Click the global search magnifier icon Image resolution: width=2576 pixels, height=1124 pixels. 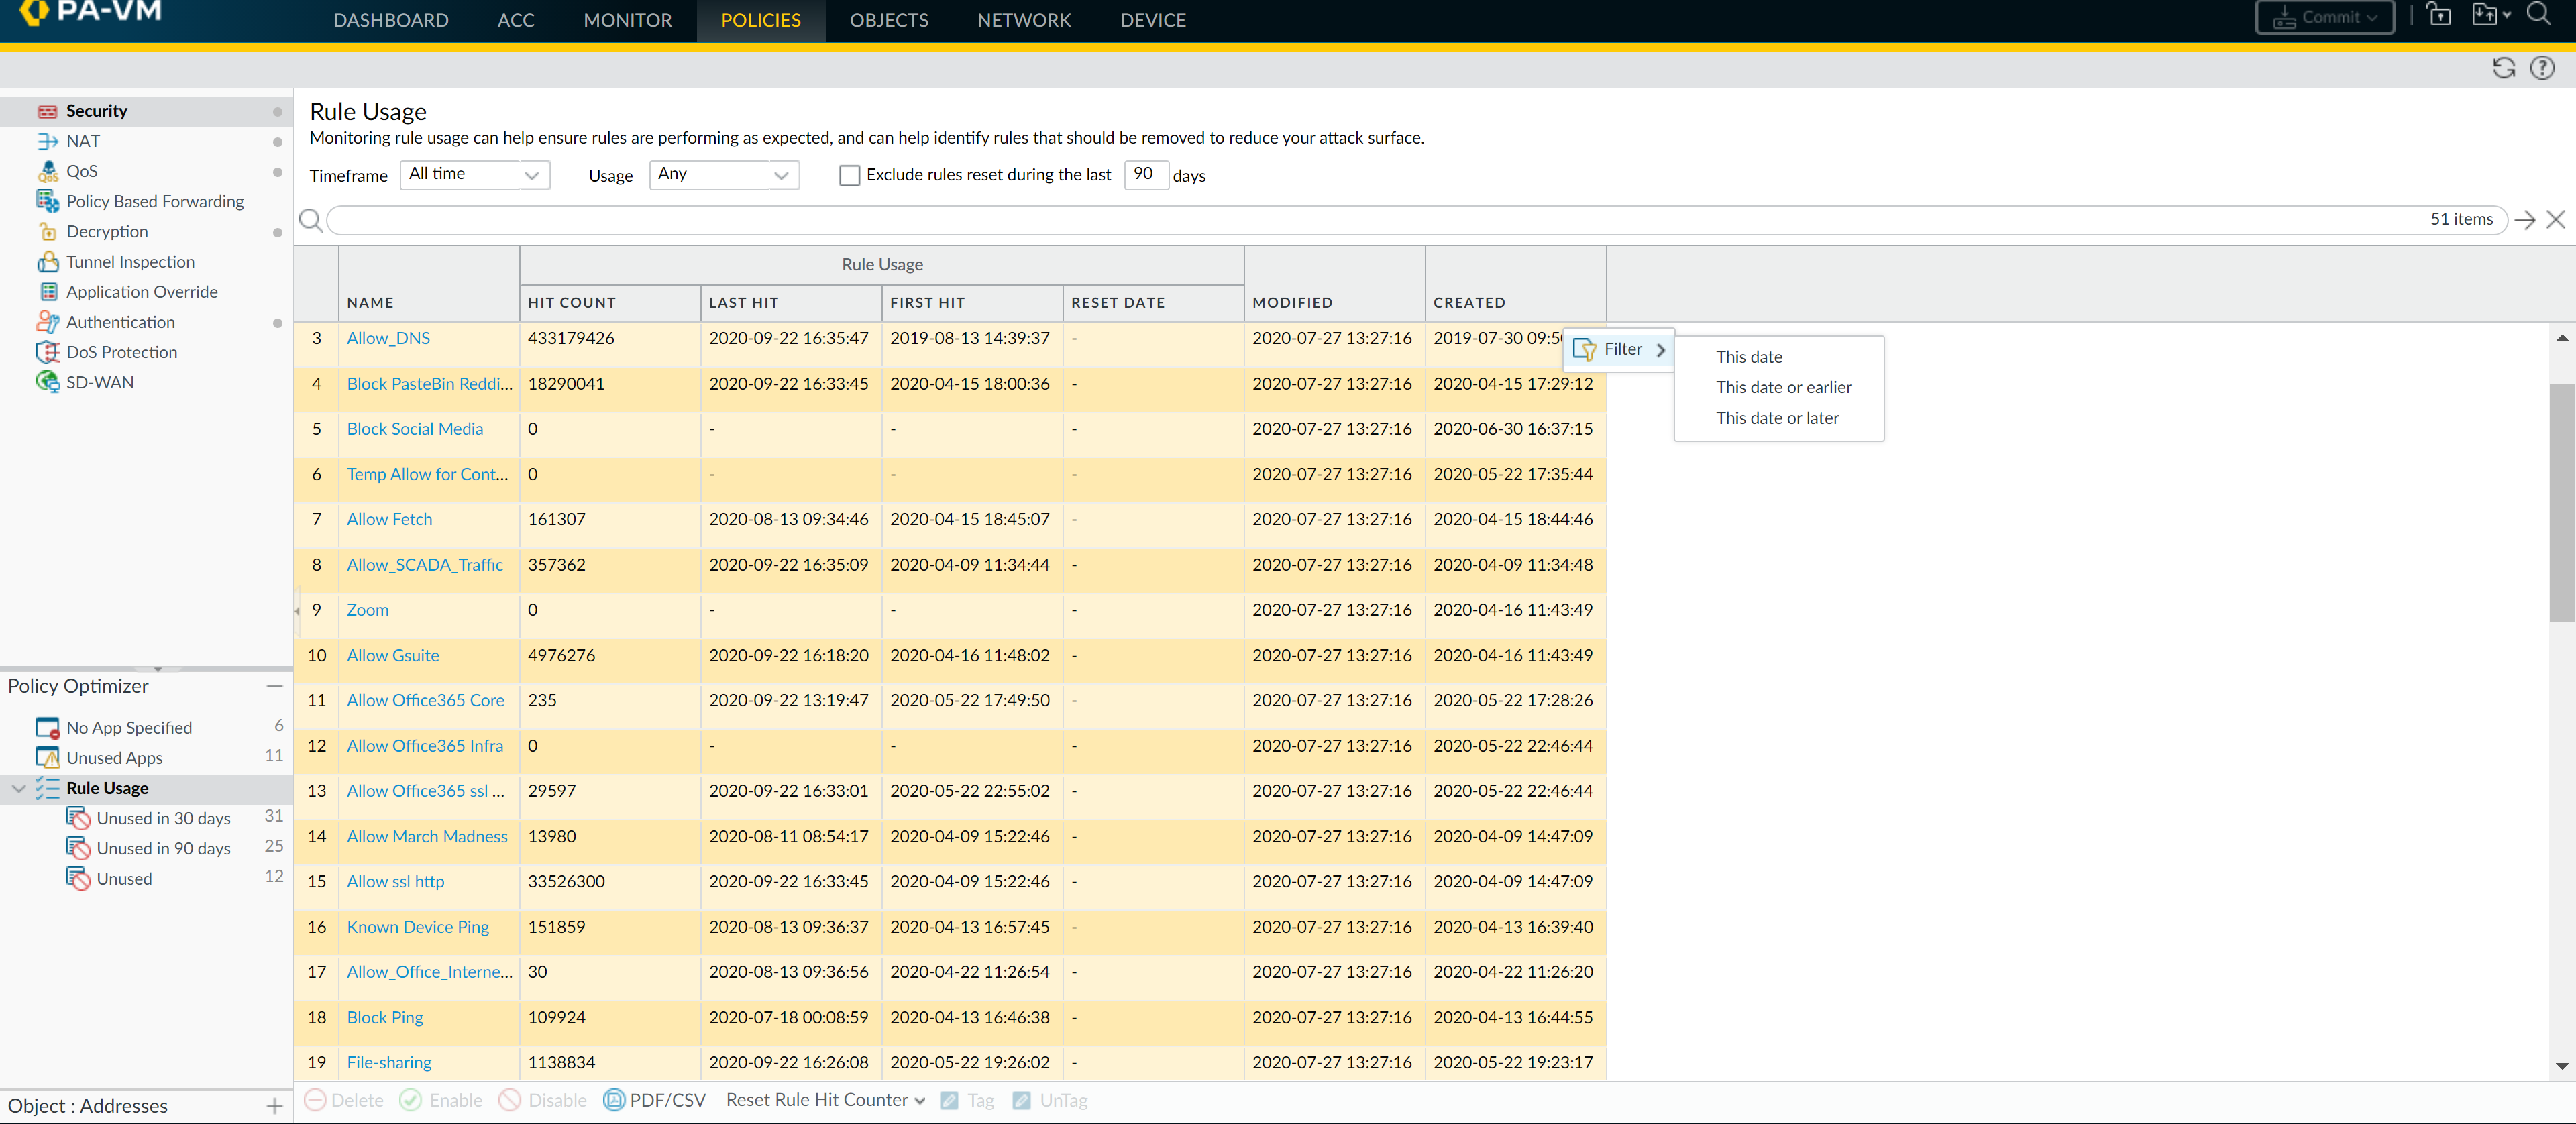[2538, 15]
